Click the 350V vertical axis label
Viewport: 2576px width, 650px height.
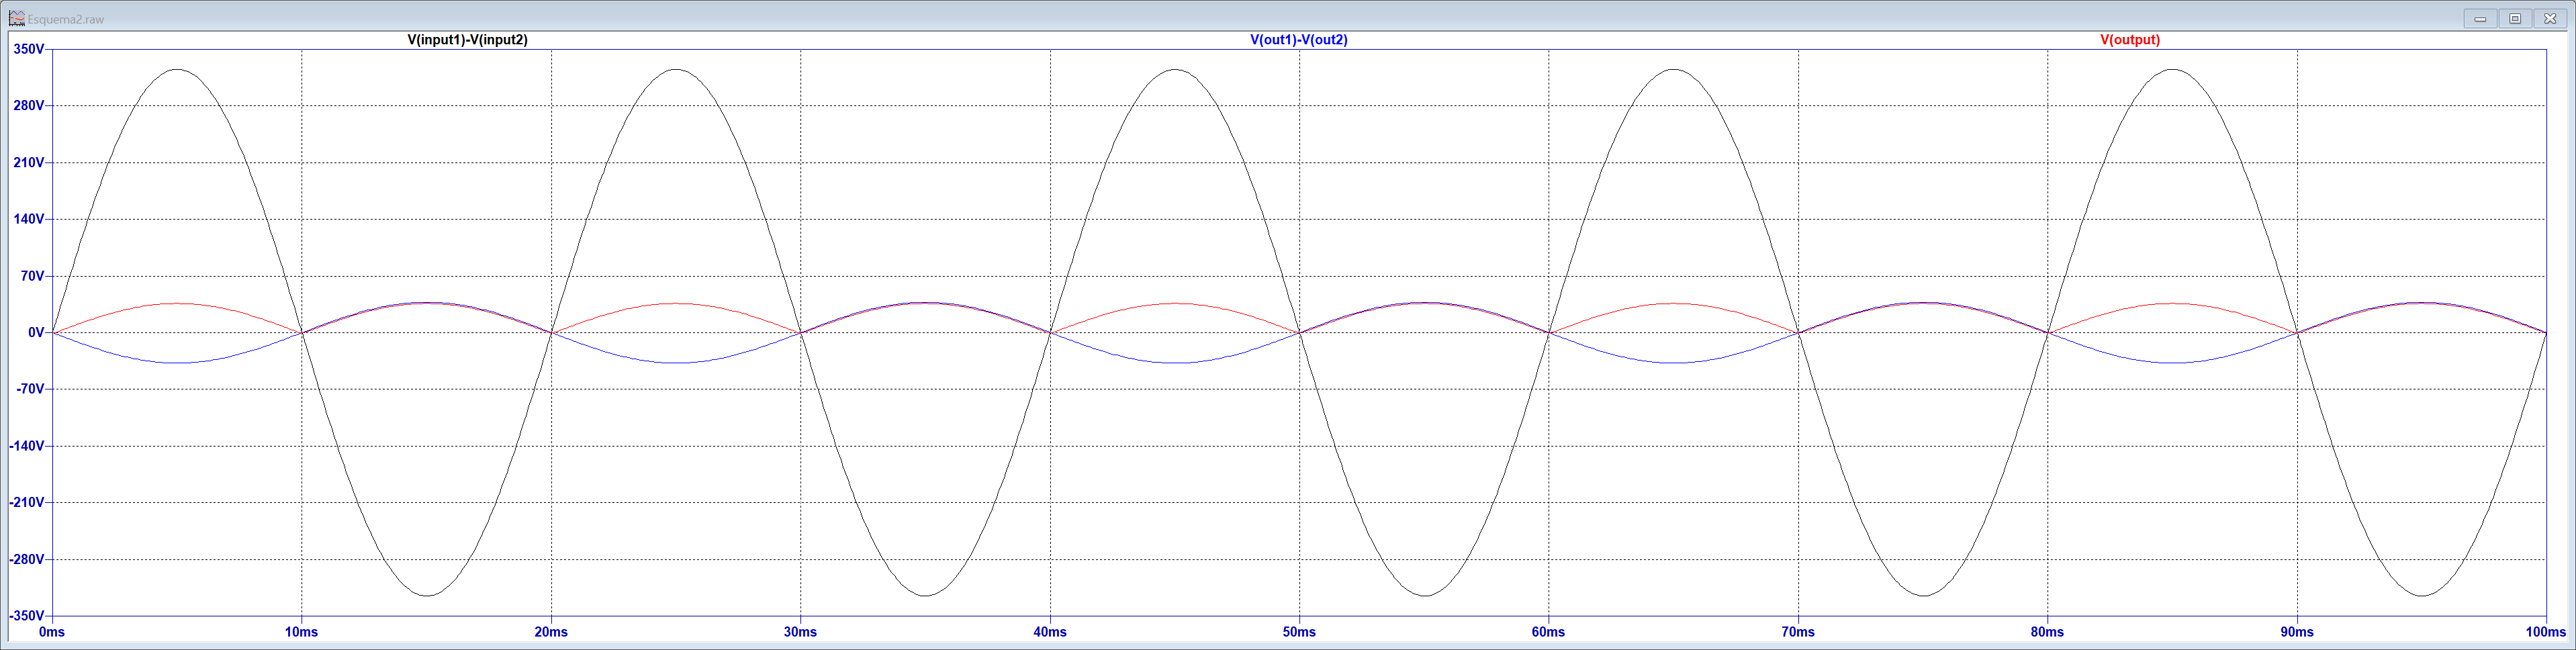click(28, 49)
